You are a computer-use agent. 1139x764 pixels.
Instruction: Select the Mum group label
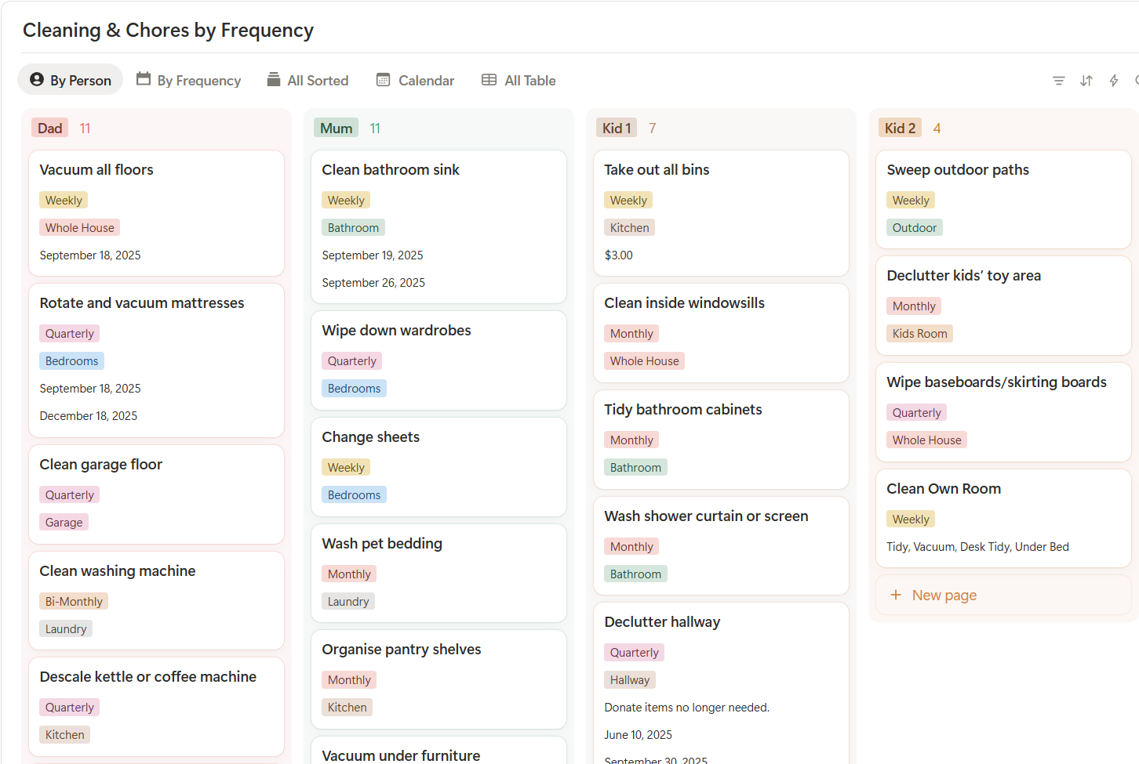pyautogui.click(x=336, y=129)
